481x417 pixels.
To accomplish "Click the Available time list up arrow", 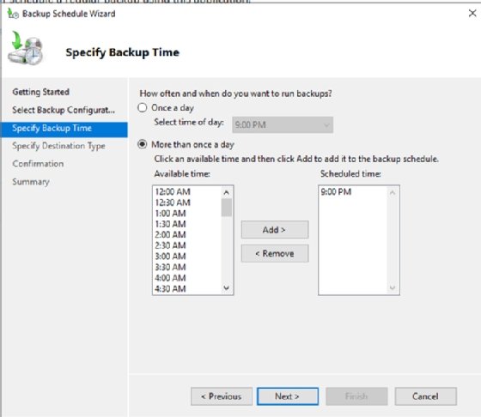I will click(x=227, y=192).
